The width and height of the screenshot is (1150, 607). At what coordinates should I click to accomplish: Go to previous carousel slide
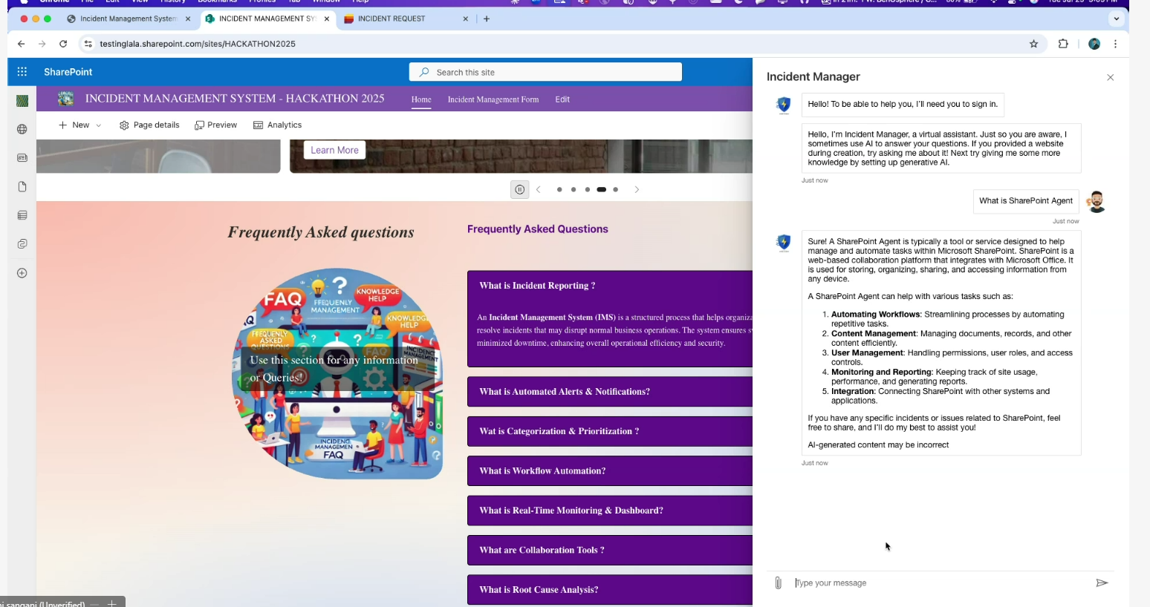539,189
